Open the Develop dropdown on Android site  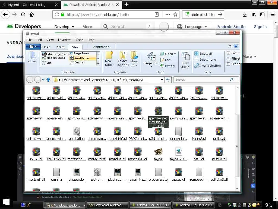coord(64,27)
